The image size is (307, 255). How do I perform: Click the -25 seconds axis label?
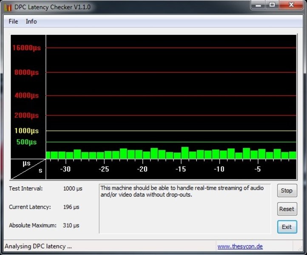(104, 169)
